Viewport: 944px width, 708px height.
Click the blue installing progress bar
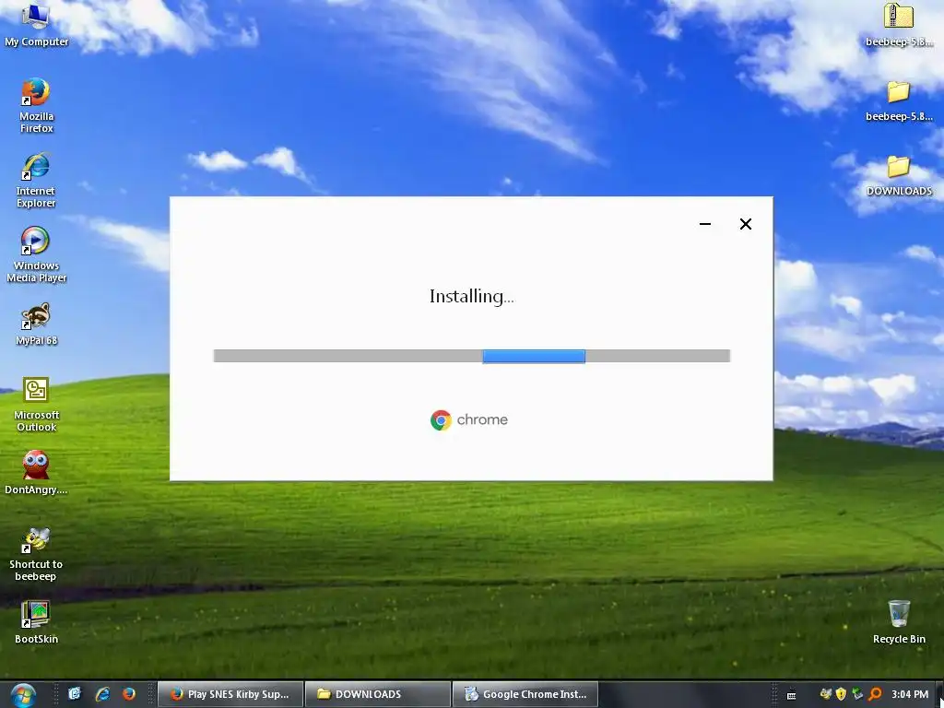pos(534,356)
